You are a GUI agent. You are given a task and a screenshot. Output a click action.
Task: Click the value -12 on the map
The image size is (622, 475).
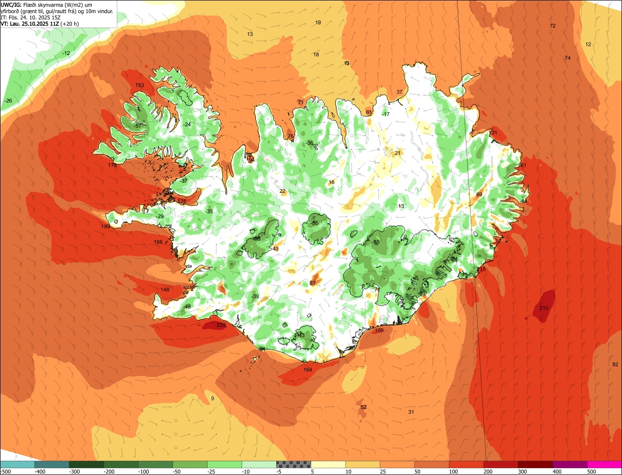(66, 53)
